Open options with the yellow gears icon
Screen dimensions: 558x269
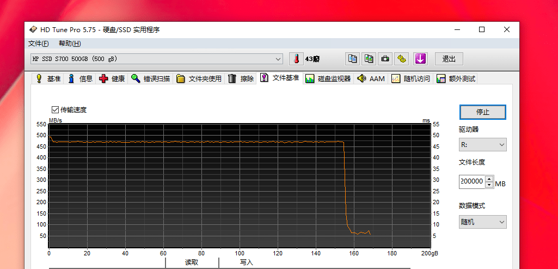(x=402, y=59)
